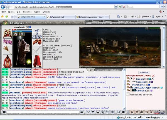Screen dimensions: 167x120
Task: Click the 'Обновить' button
Action: [144, 72]
